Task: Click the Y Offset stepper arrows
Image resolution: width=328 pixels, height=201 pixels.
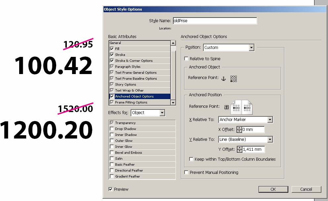Action: tap(239, 149)
